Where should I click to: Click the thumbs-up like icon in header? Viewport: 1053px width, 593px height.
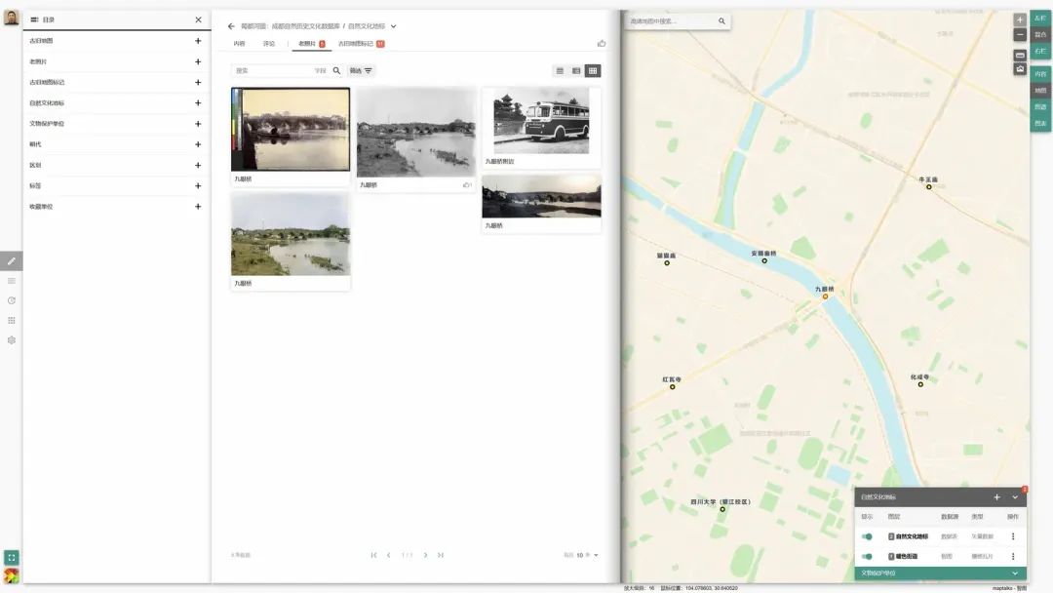pyautogui.click(x=602, y=43)
